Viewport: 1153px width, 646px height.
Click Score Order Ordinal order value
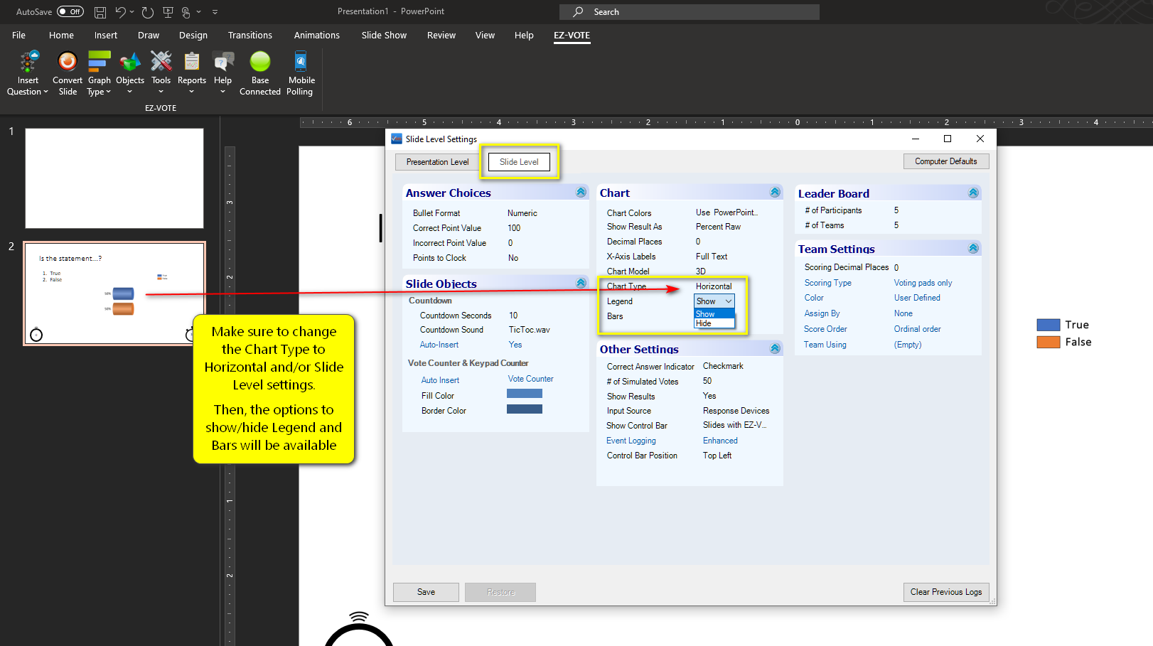(x=917, y=329)
